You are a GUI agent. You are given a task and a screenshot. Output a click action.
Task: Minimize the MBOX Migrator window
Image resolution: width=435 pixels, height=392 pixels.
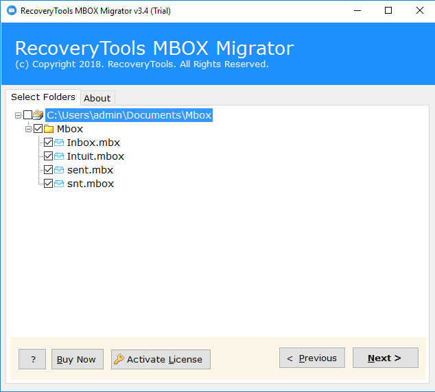(357, 10)
